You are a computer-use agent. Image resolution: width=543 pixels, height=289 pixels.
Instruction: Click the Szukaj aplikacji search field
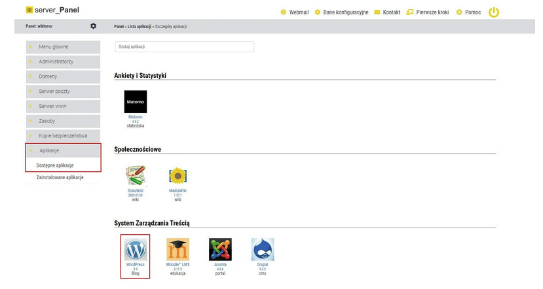[184, 47]
